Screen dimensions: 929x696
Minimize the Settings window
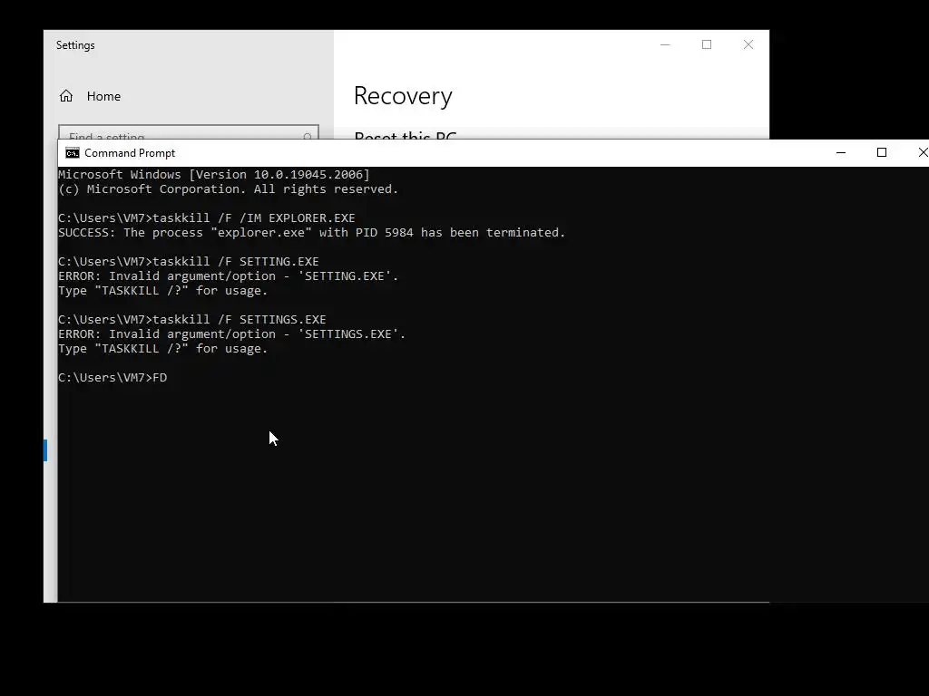pyautogui.click(x=665, y=45)
